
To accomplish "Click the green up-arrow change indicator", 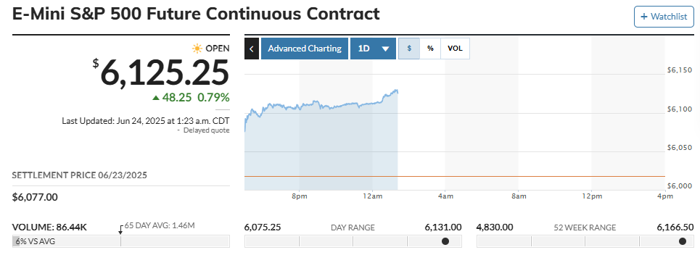I will tap(156, 97).
